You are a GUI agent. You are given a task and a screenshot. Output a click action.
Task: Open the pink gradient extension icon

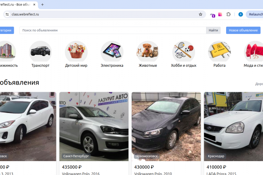point(220,15)
